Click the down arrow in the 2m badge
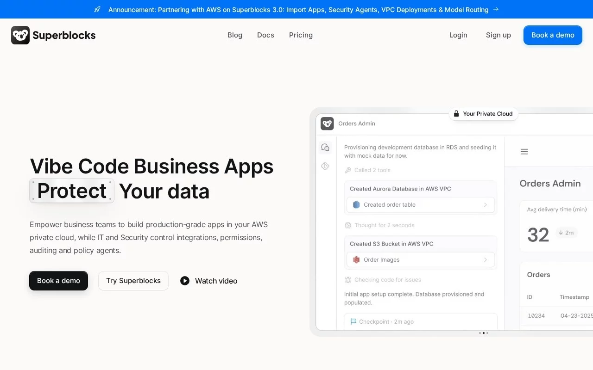This screenshot has width=593, height=370. (560, 233)
